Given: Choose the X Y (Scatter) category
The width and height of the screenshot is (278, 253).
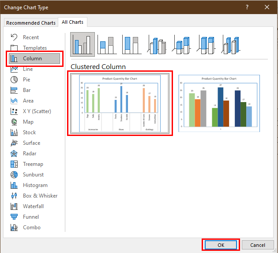Looking at the screenshot, I should (34, 111).
